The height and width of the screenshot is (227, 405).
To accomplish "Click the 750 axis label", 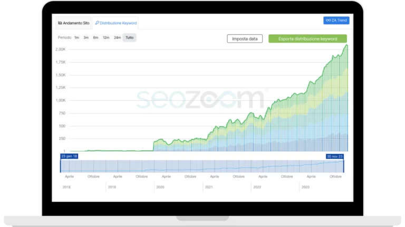I will [62, 113].
